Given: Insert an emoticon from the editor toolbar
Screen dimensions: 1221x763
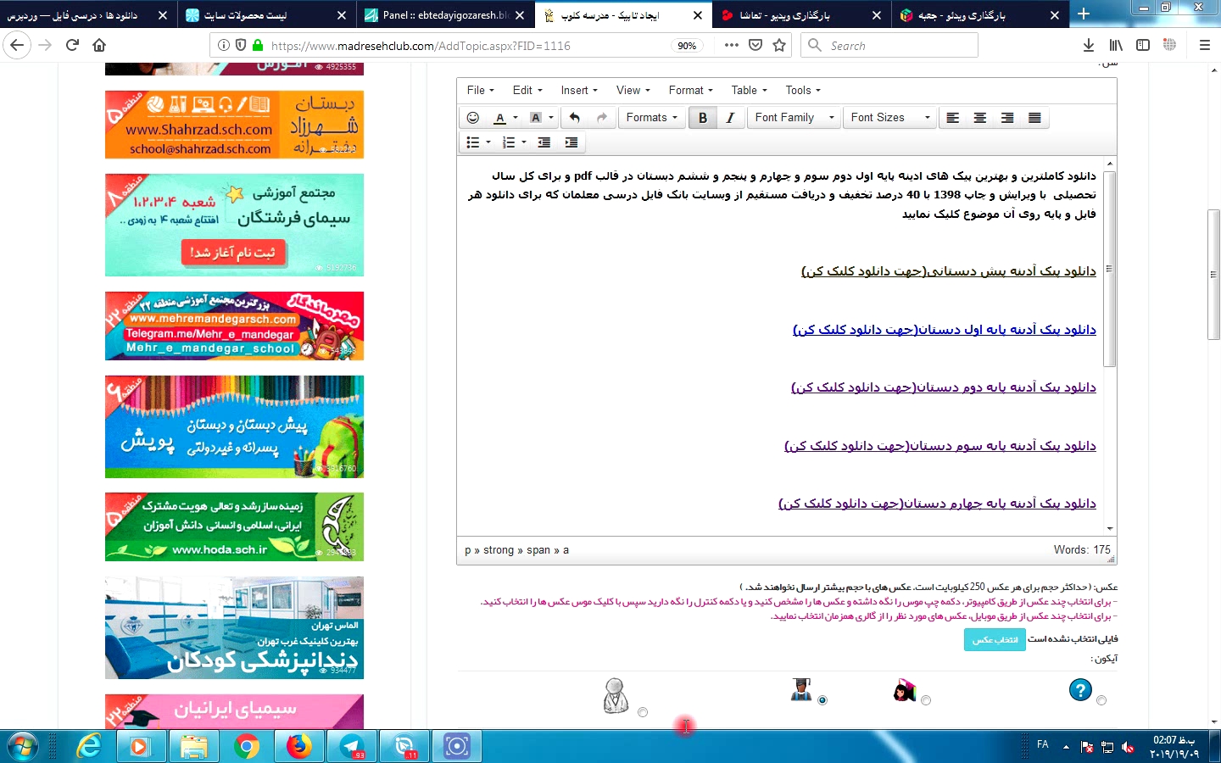Looking at the screenshot, I should 473,118.
